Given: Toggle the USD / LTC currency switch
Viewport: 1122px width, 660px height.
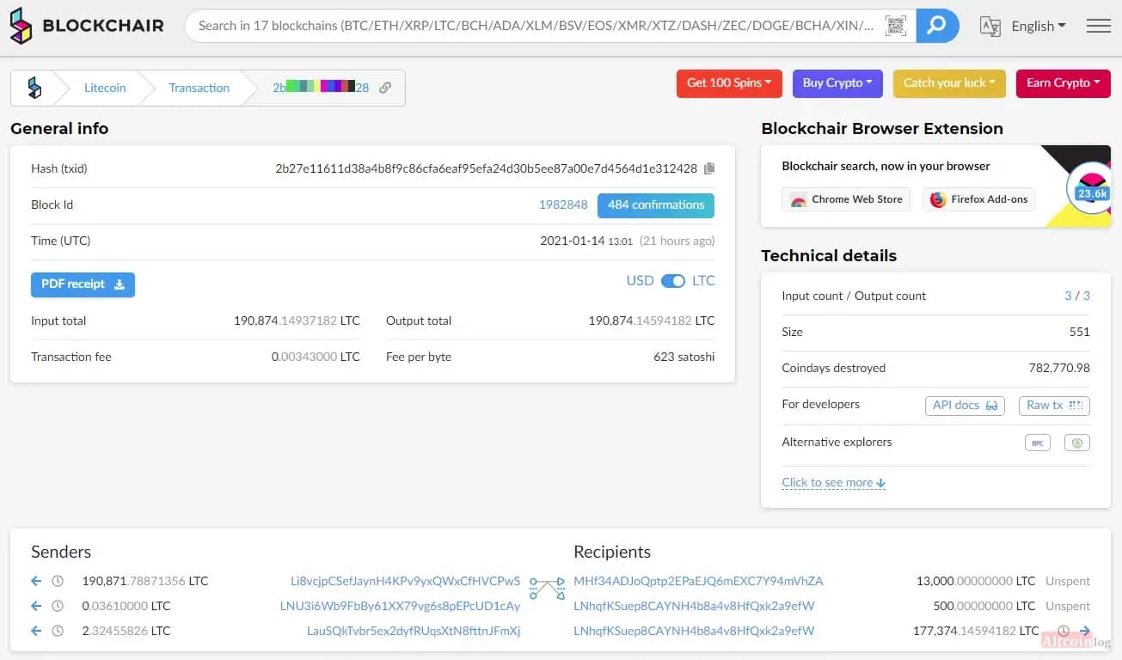Looking at the screenshot, I should tap(673, 281).
